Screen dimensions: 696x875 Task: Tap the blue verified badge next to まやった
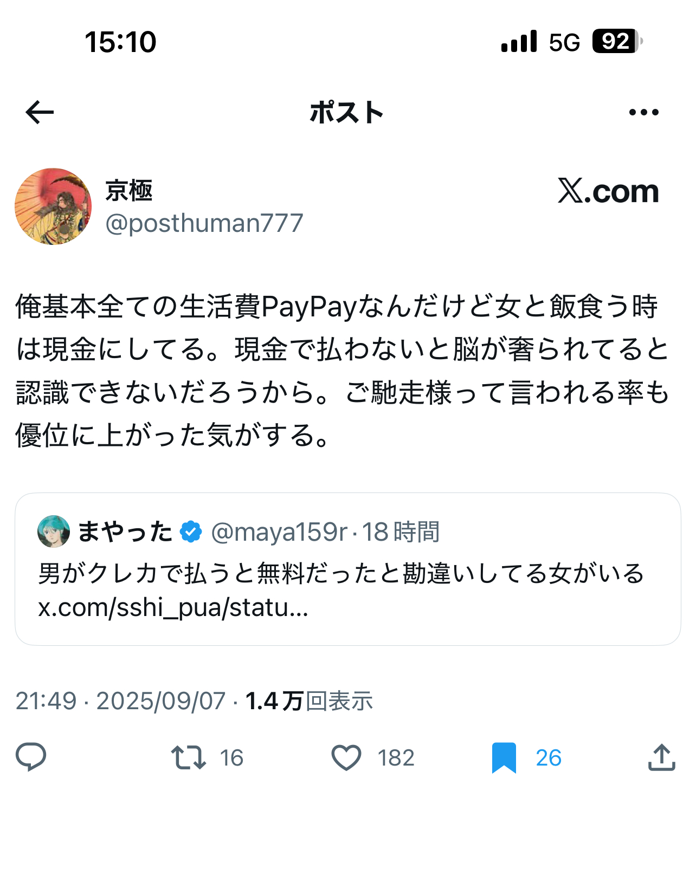[191, 532]
